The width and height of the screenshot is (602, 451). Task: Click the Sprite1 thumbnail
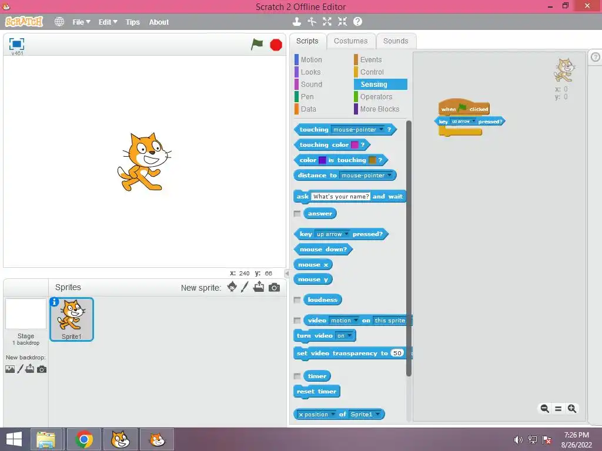[71, 319]
